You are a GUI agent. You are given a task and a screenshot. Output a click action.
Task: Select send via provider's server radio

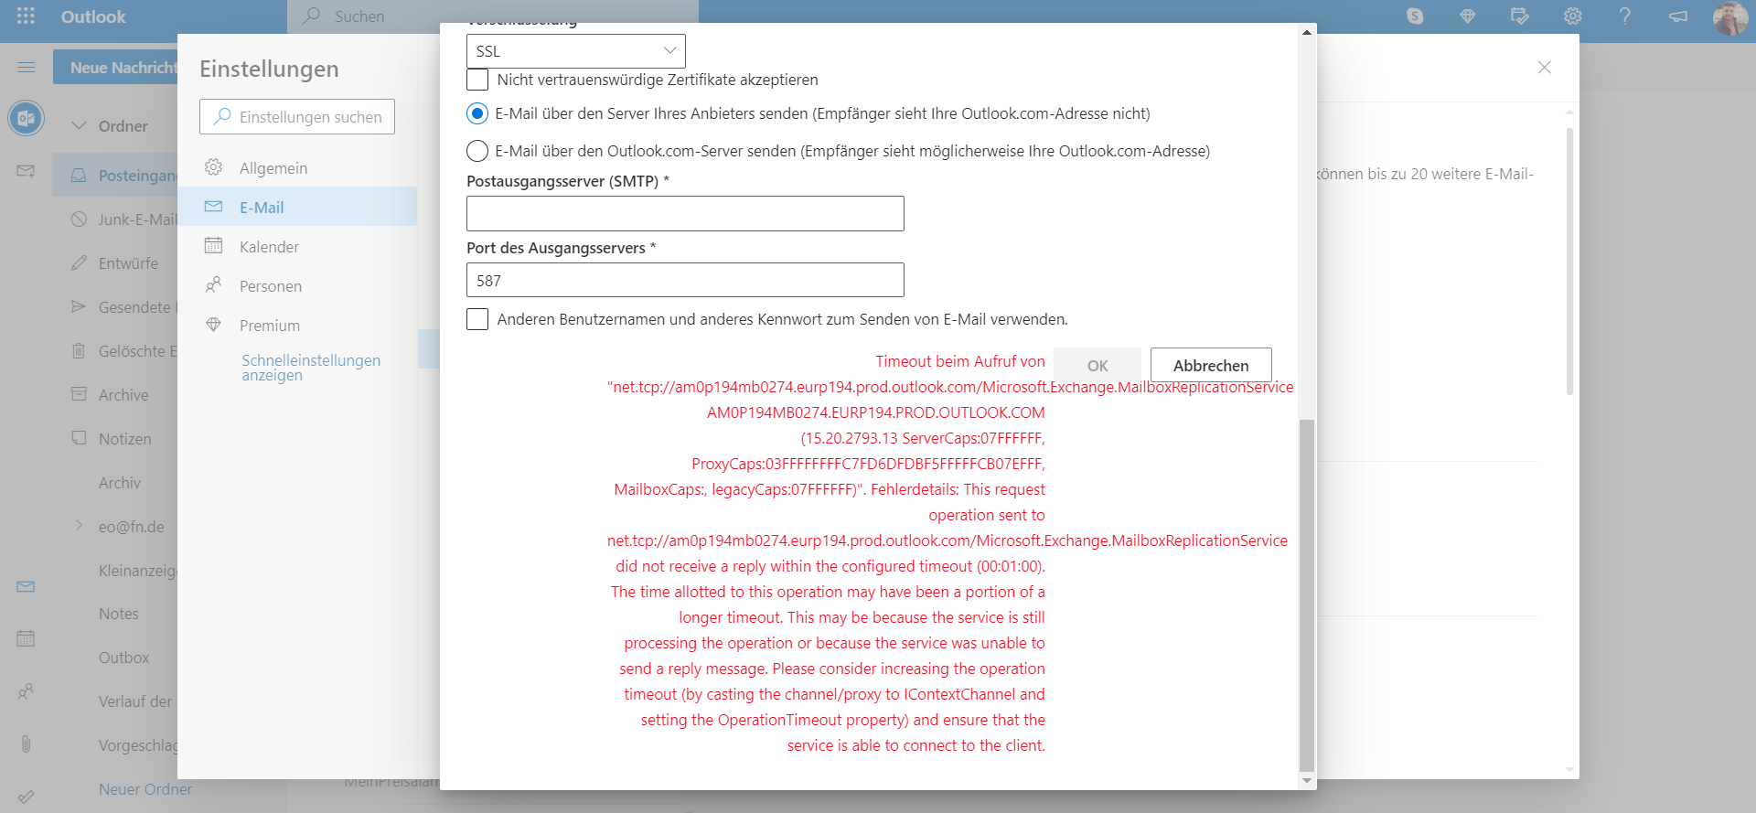coord(477,113)
